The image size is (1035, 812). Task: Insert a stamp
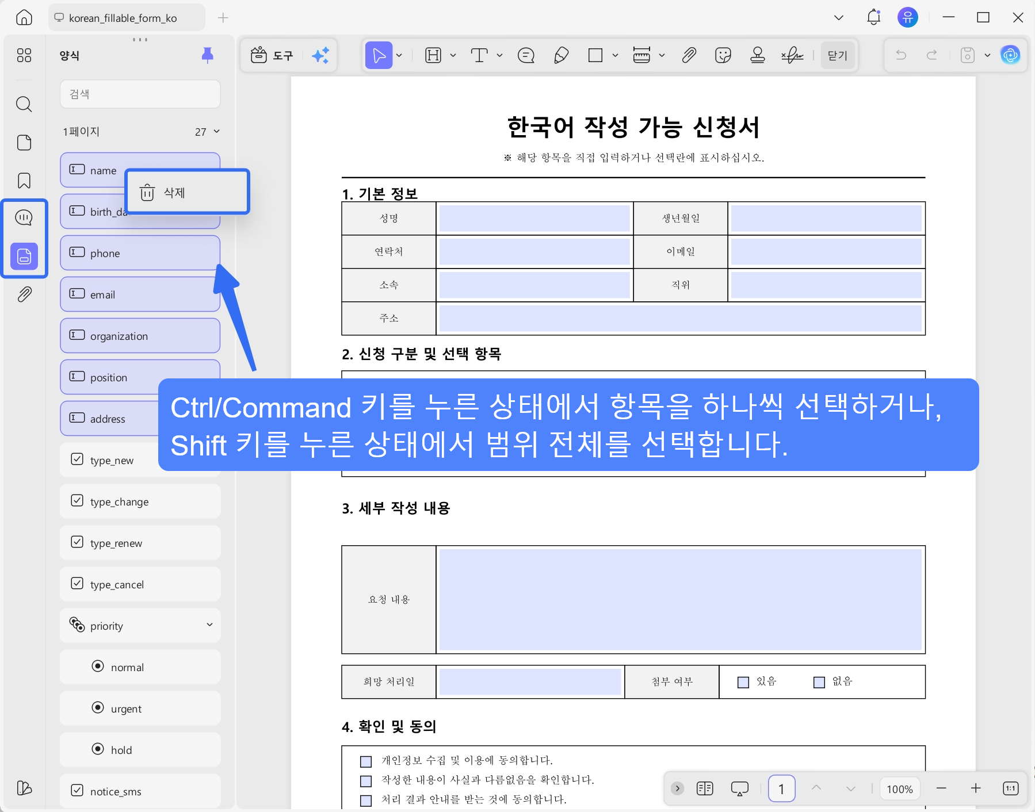click(x=758, y=55)
